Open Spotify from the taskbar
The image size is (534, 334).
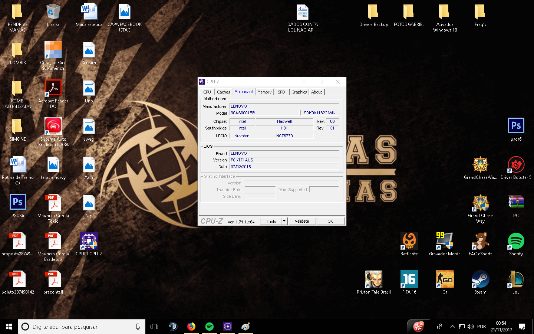(210, 327)
